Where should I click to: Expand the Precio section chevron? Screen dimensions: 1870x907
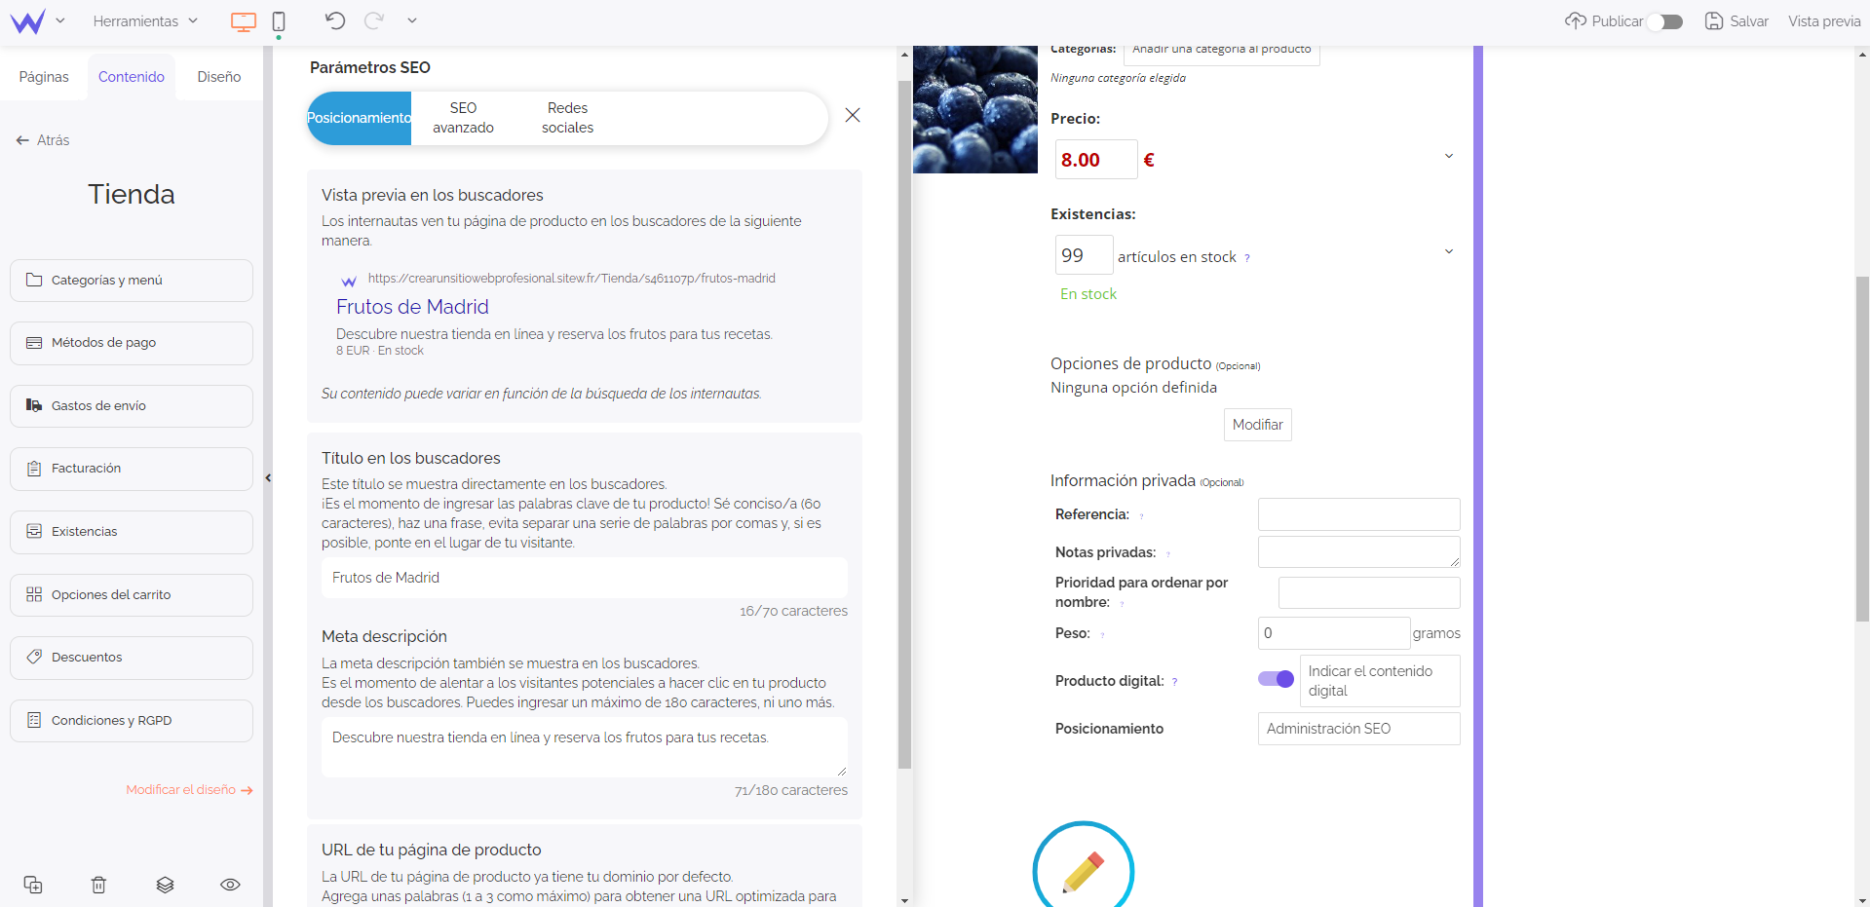[x=1449, y=156]
